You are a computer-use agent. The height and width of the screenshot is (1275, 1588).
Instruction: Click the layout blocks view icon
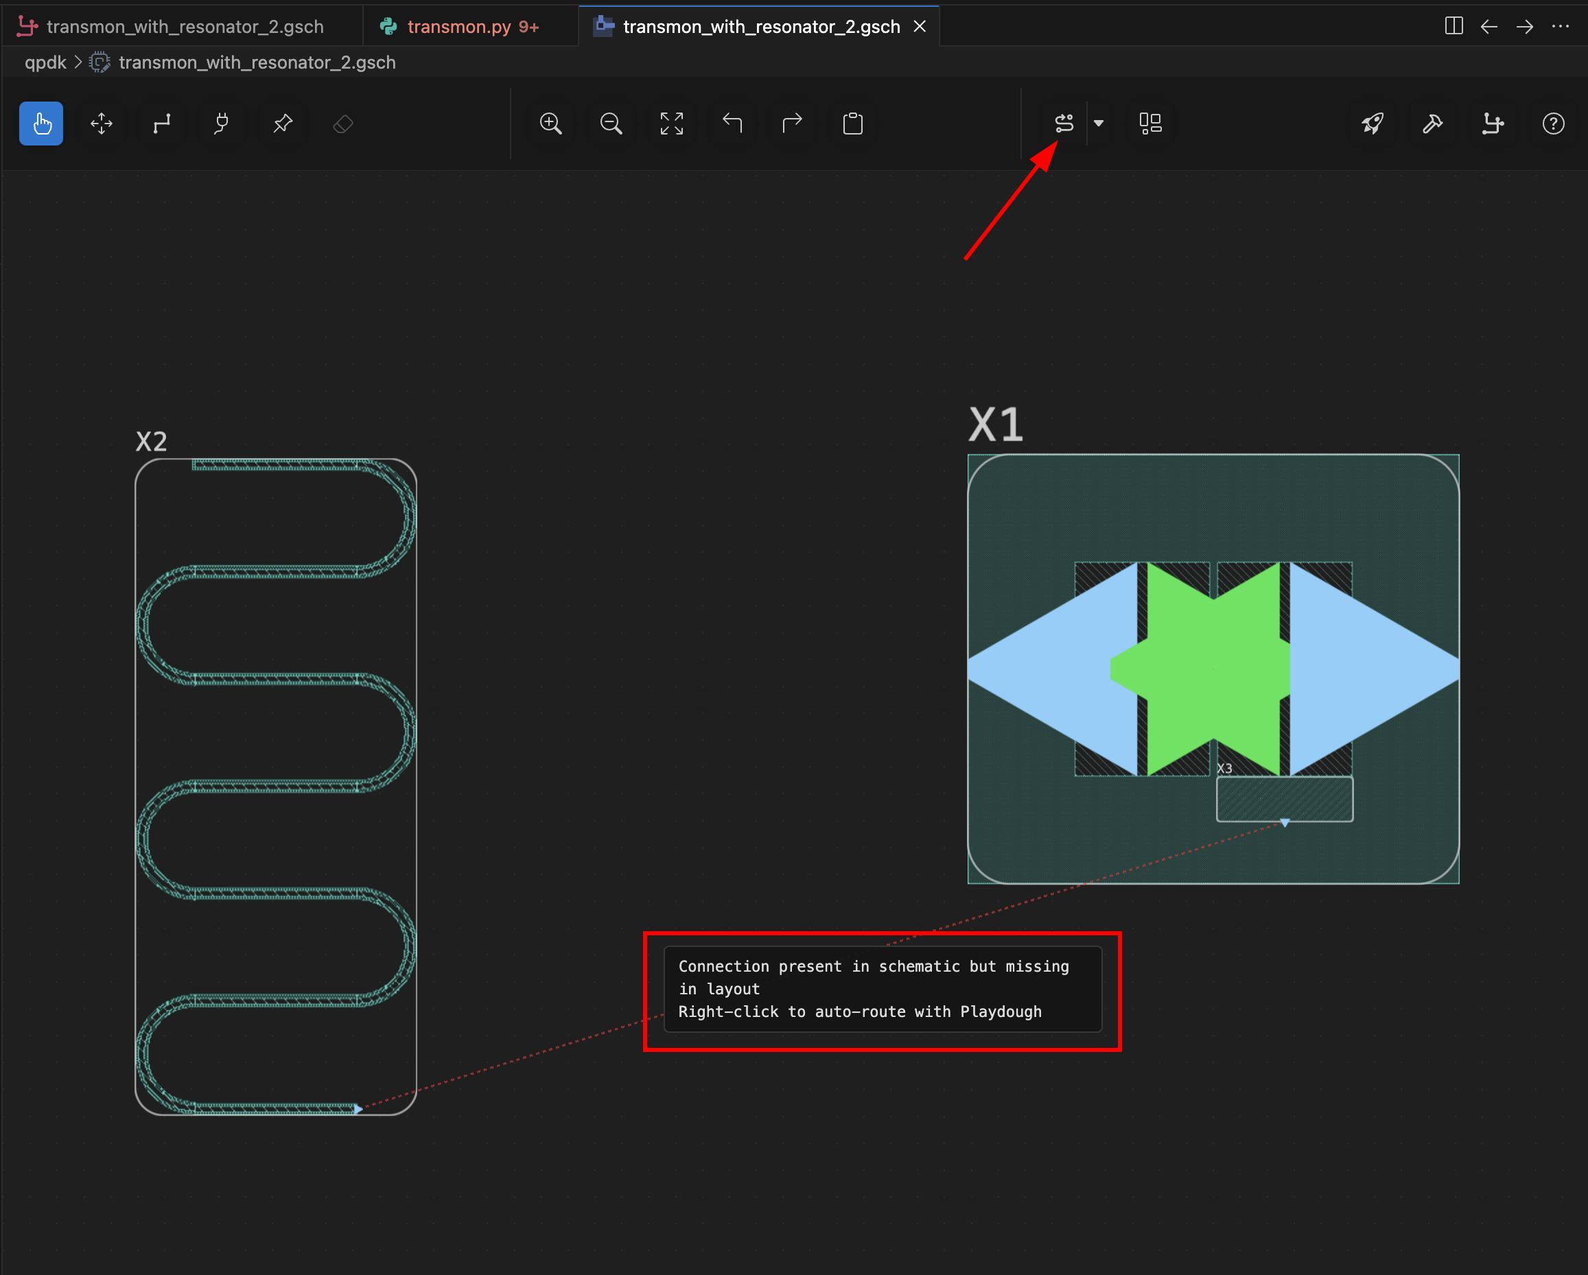point(1150,124)
